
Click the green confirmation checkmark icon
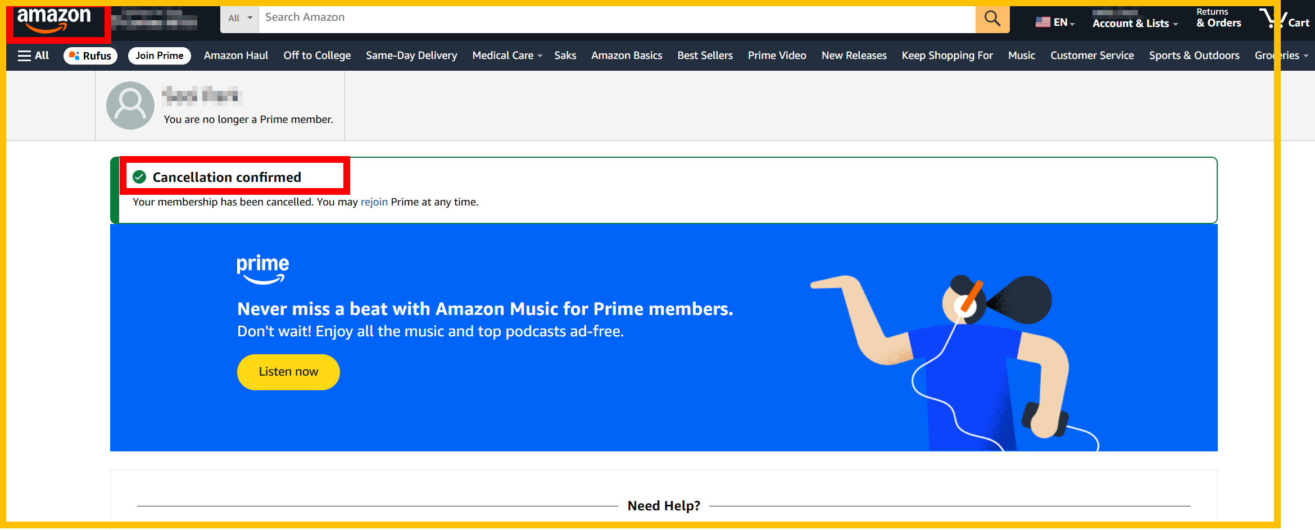139,177
